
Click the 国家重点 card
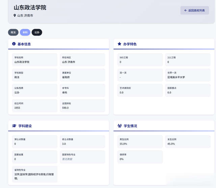[188, 90]
